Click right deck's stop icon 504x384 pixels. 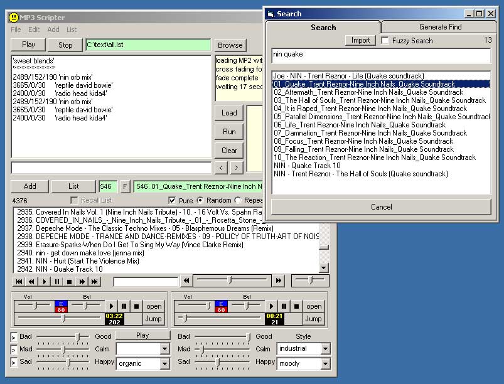tap(296, 306)
